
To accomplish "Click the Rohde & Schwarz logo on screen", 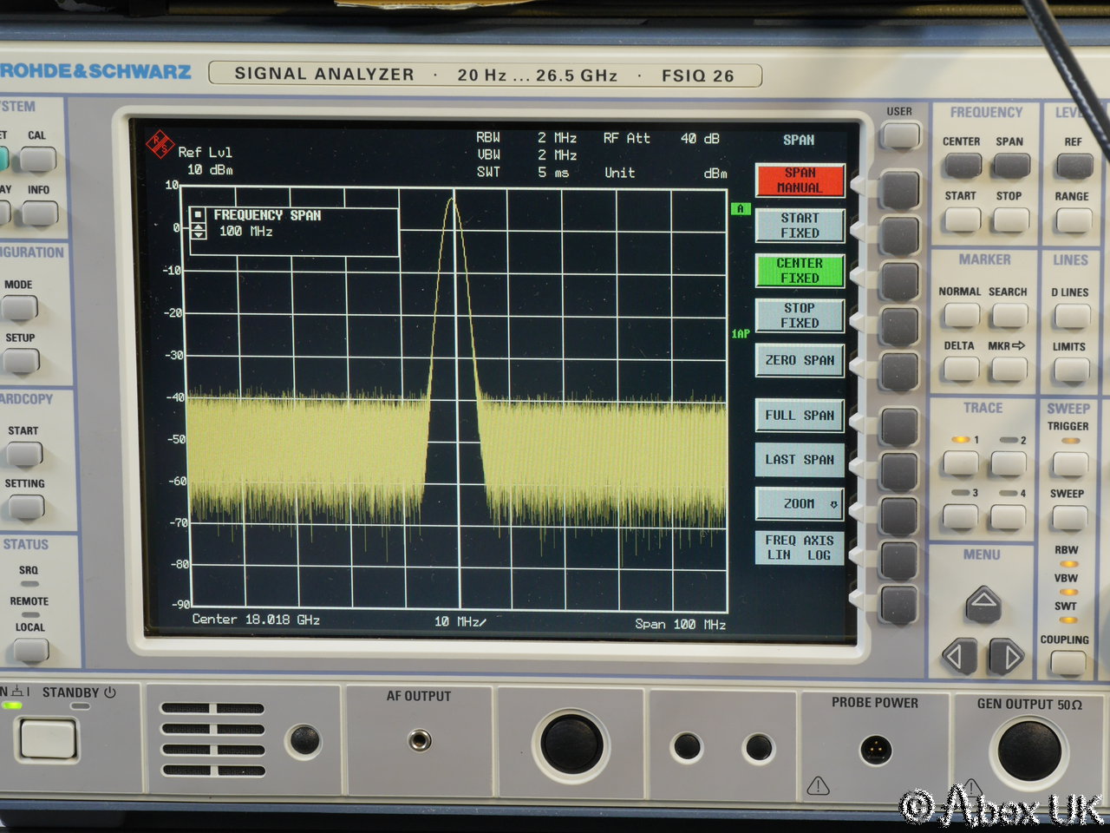I will point(160,145).
